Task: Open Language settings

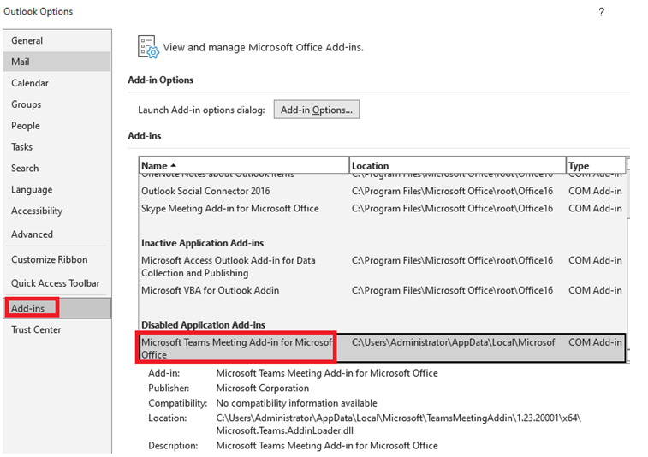Action: 56,190
